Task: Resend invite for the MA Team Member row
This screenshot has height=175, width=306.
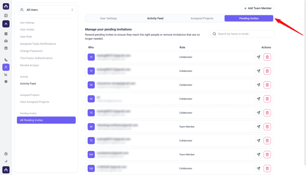Action: pyautogui.click(x=258, y=154)
